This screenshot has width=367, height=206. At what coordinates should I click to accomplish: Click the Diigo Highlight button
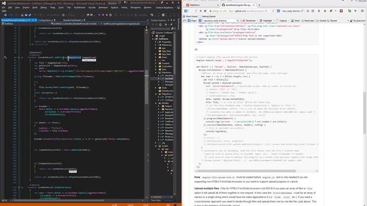(x=266, y=21)
